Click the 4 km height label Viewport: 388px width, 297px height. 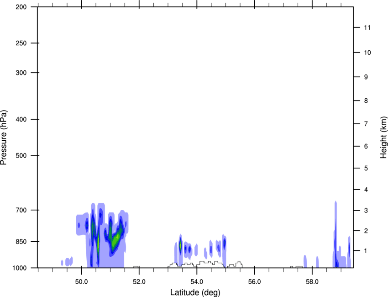point(366,190)
